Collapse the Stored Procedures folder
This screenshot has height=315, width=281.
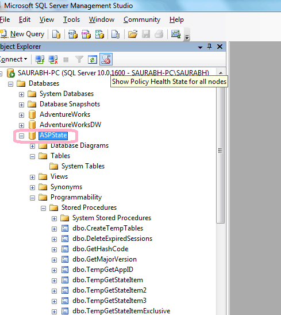pos(43,208)
